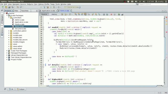Screen dimensions: 168x94
Task: Click Shift Line Right icon
Action: (x=107, y=14)
